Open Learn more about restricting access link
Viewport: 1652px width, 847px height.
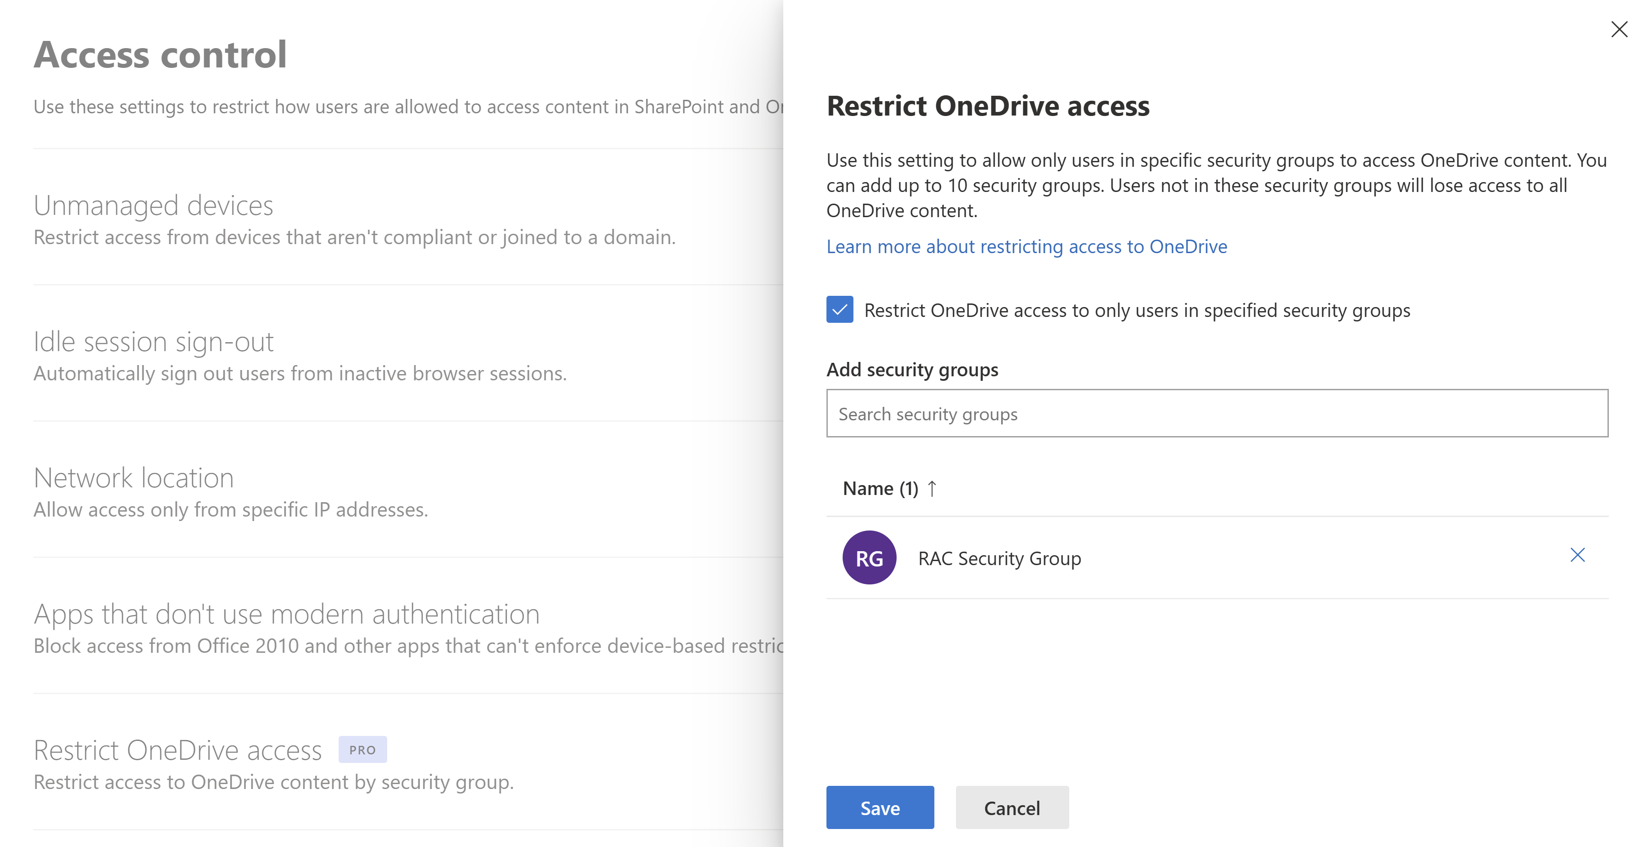[1026, 247]
